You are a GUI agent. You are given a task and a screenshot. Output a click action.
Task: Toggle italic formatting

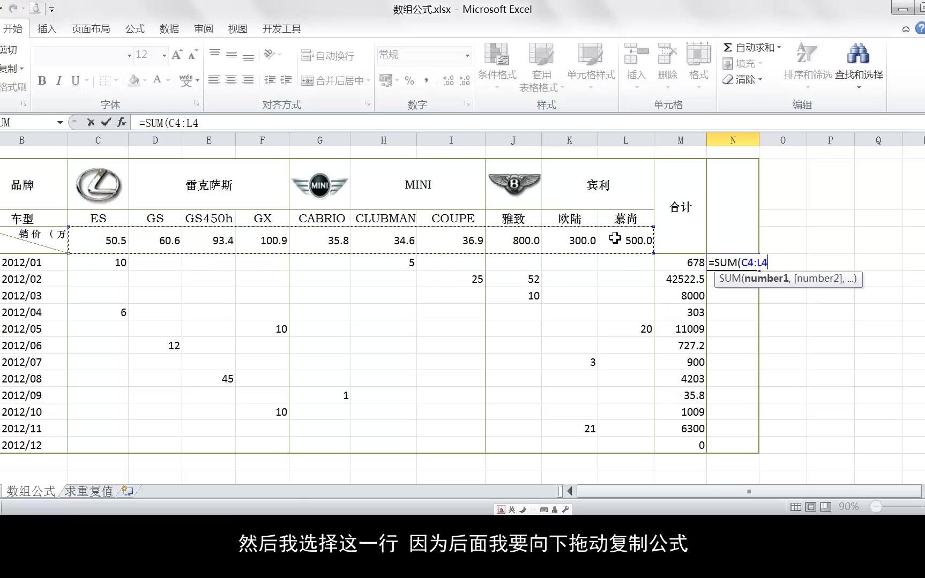(59, 80)
